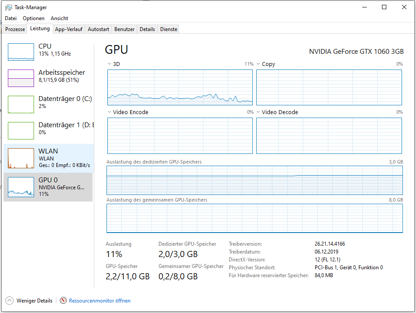Click the 2,2/11,0 GB GPU memory value
This screenshot has height=313, width=416.
click(127, 277)
